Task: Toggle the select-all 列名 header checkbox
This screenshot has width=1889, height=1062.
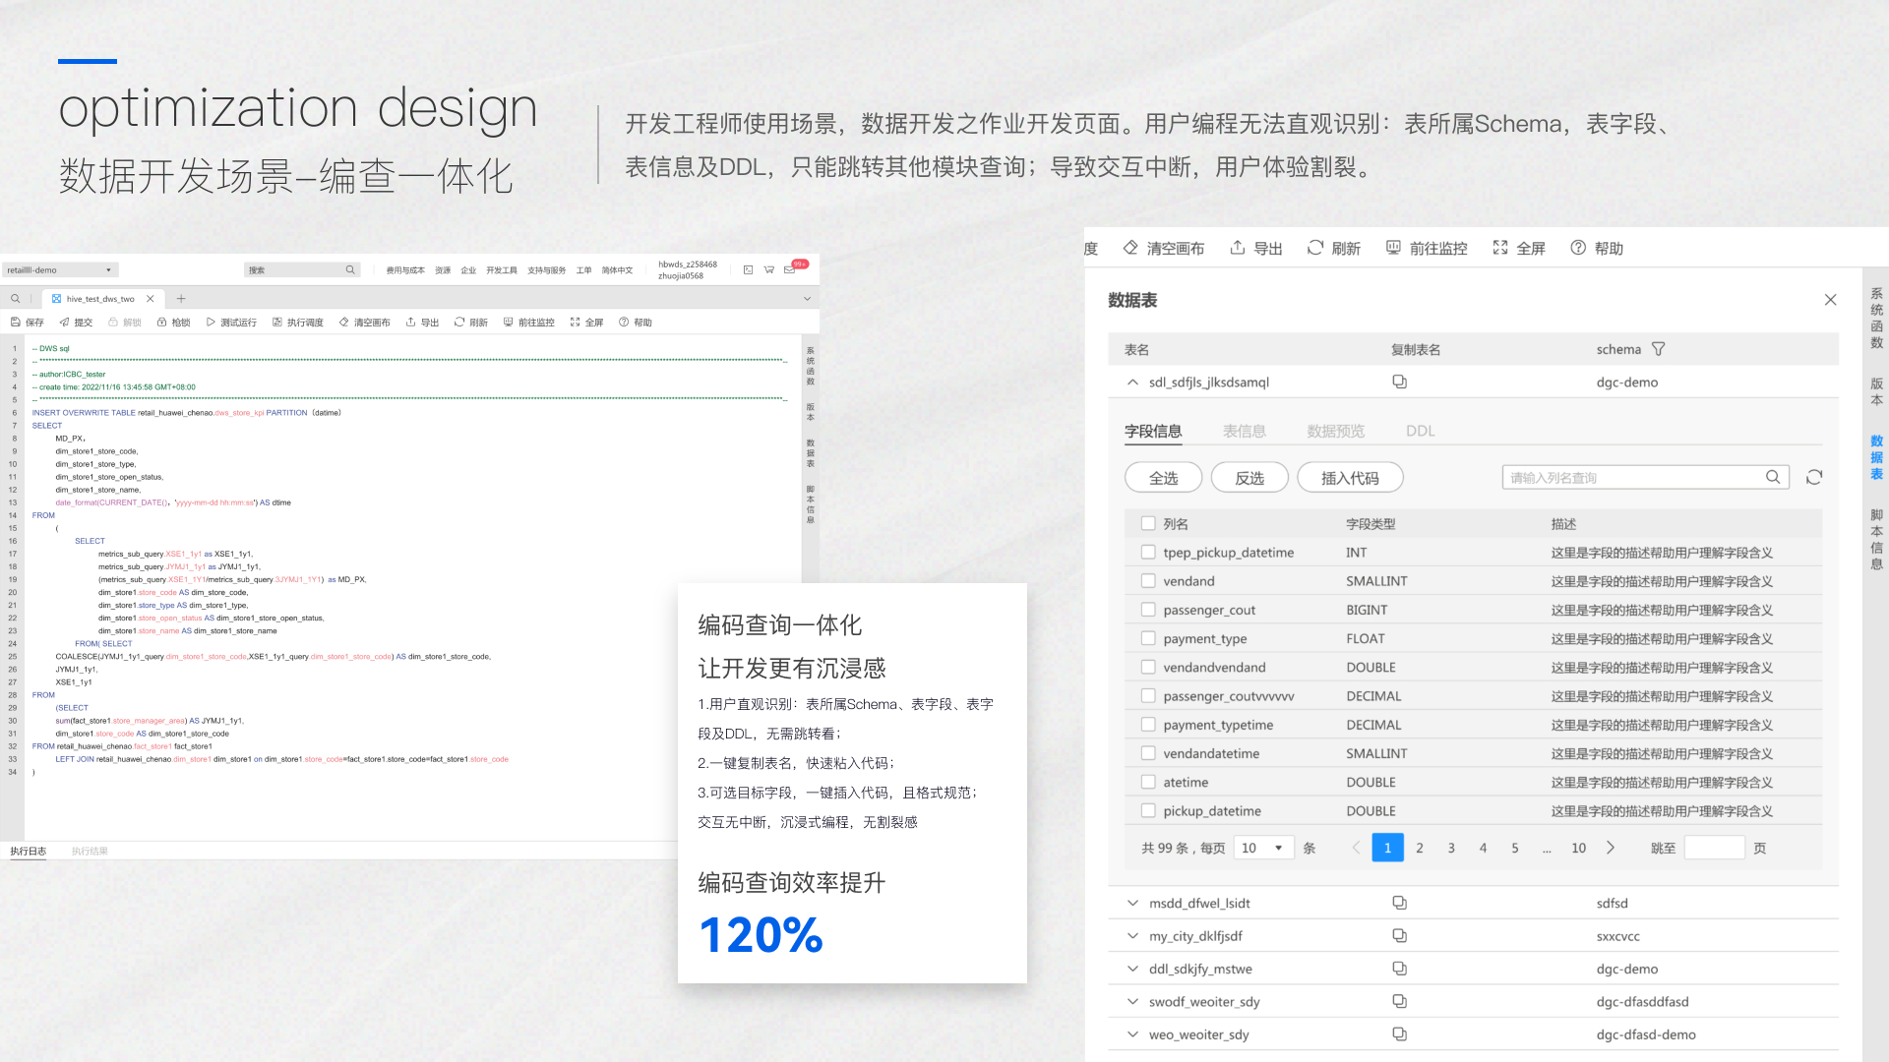Action: point(1148,524)
